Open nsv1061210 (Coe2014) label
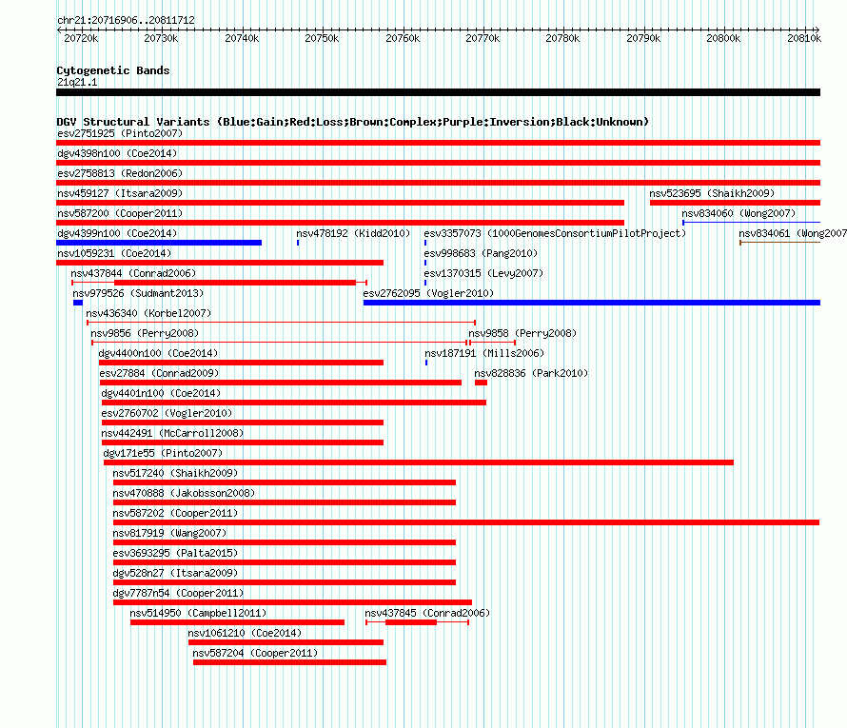Viewport: 847px width, 728px height. [x=245, y=633]
